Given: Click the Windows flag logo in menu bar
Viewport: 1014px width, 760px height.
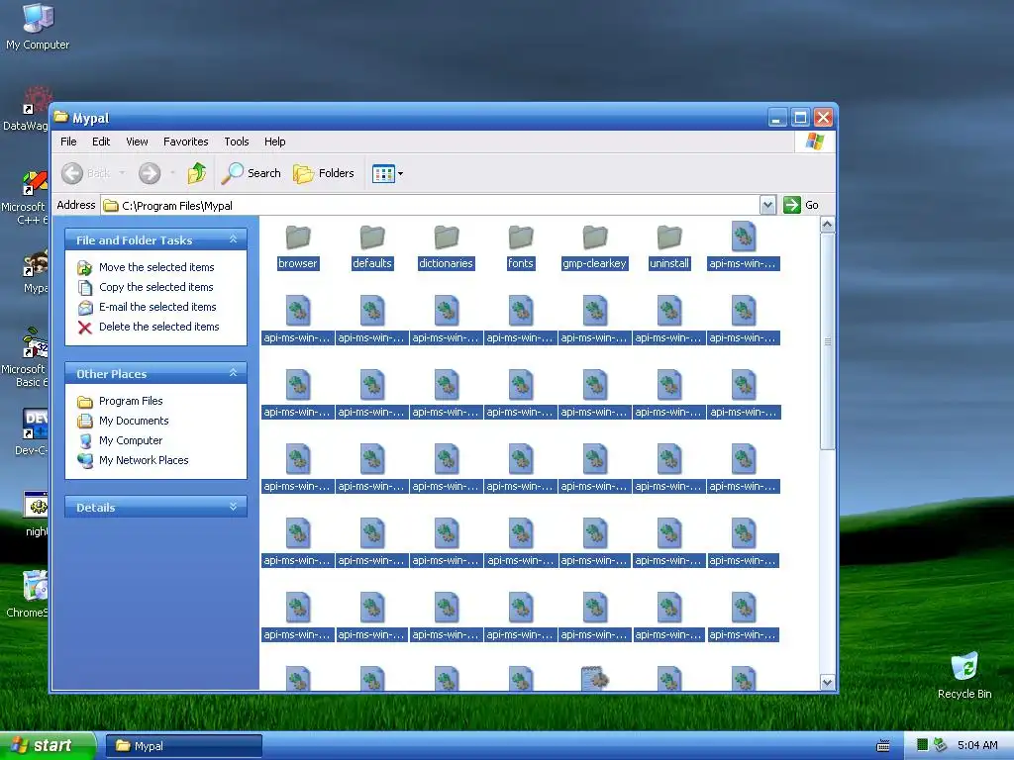Looking at the screenshot, I should click(815, 142).
